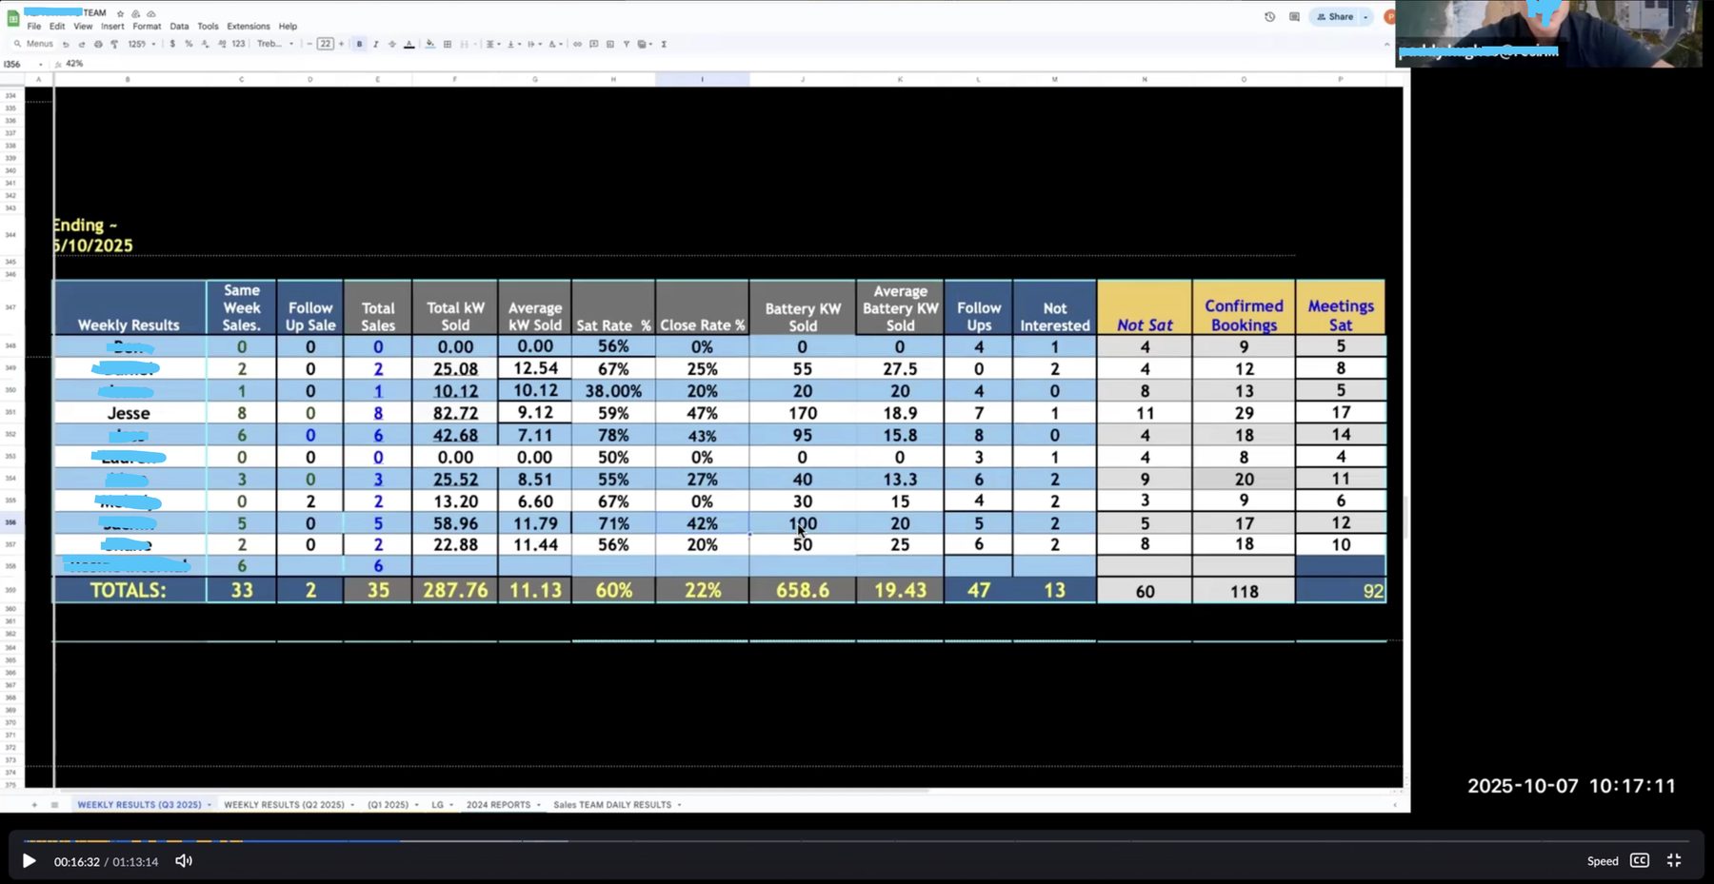Screen dimensions: 1714x884
Task: Decrease font size with the minus icon
Action: pyautogui.click(x=309, y=44)
